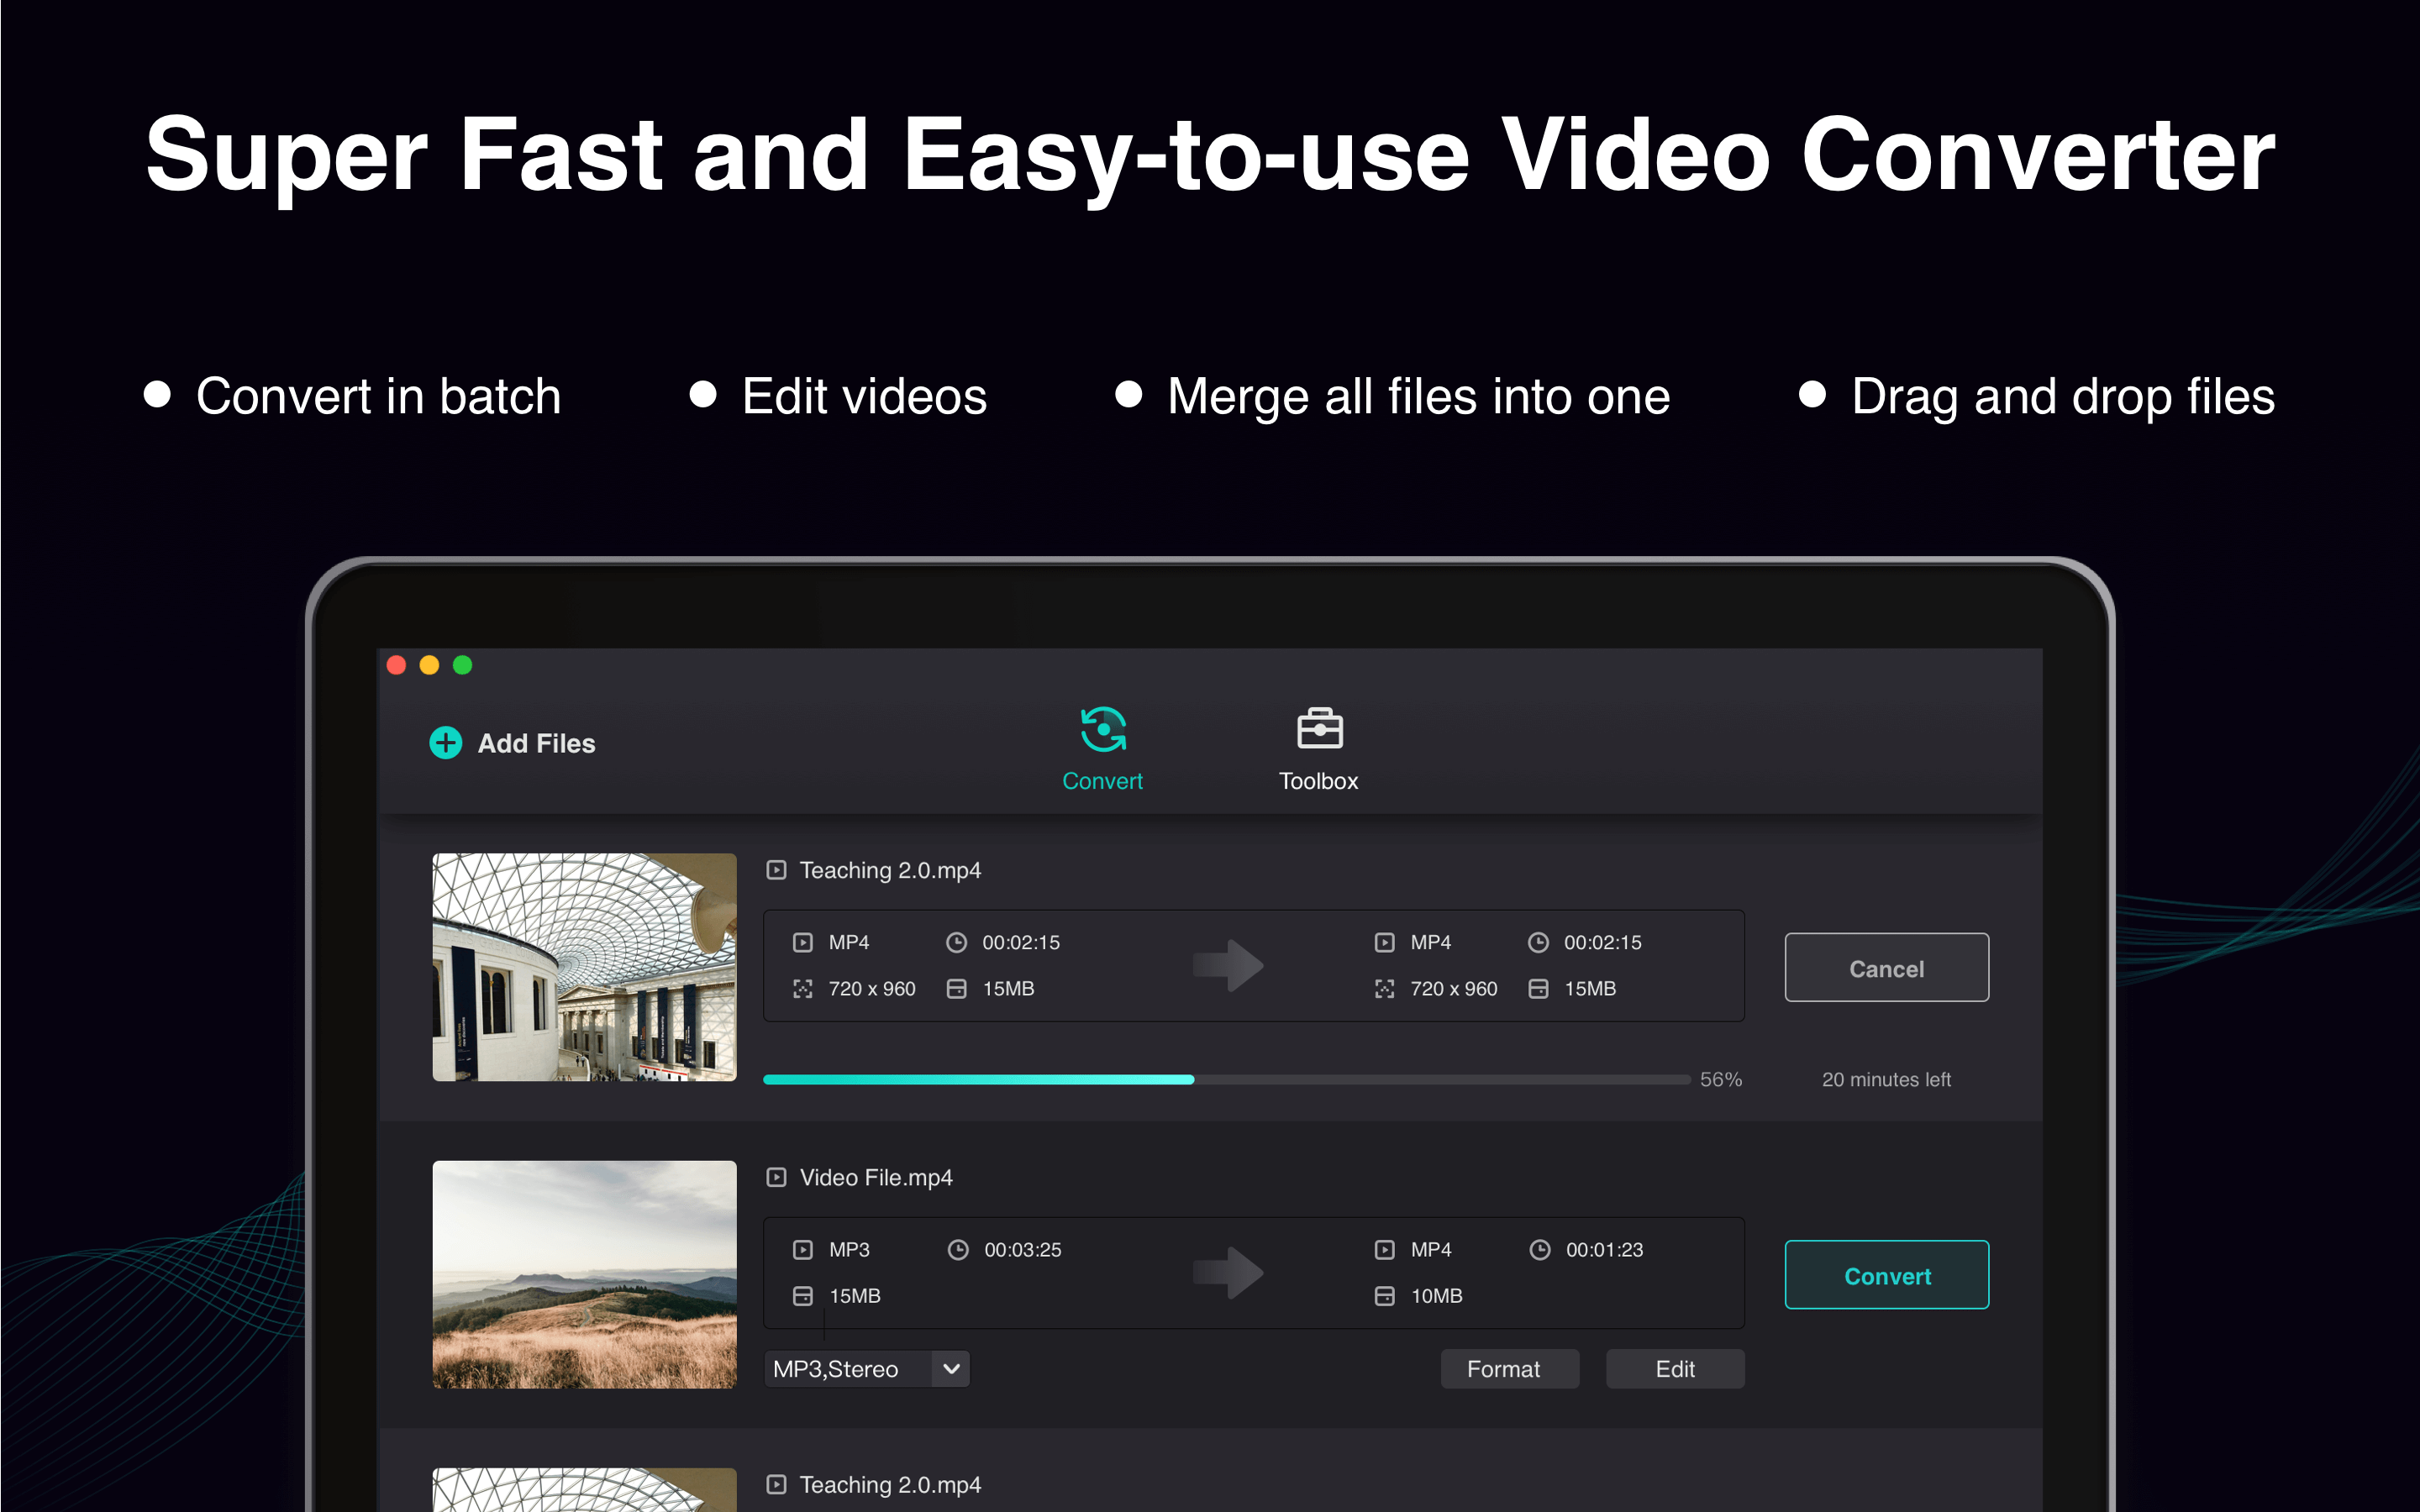This screenshot has width=2420, height=1512.
Task: Open the MP3,Stereo audio dropdown
Action: (867, 1369)
